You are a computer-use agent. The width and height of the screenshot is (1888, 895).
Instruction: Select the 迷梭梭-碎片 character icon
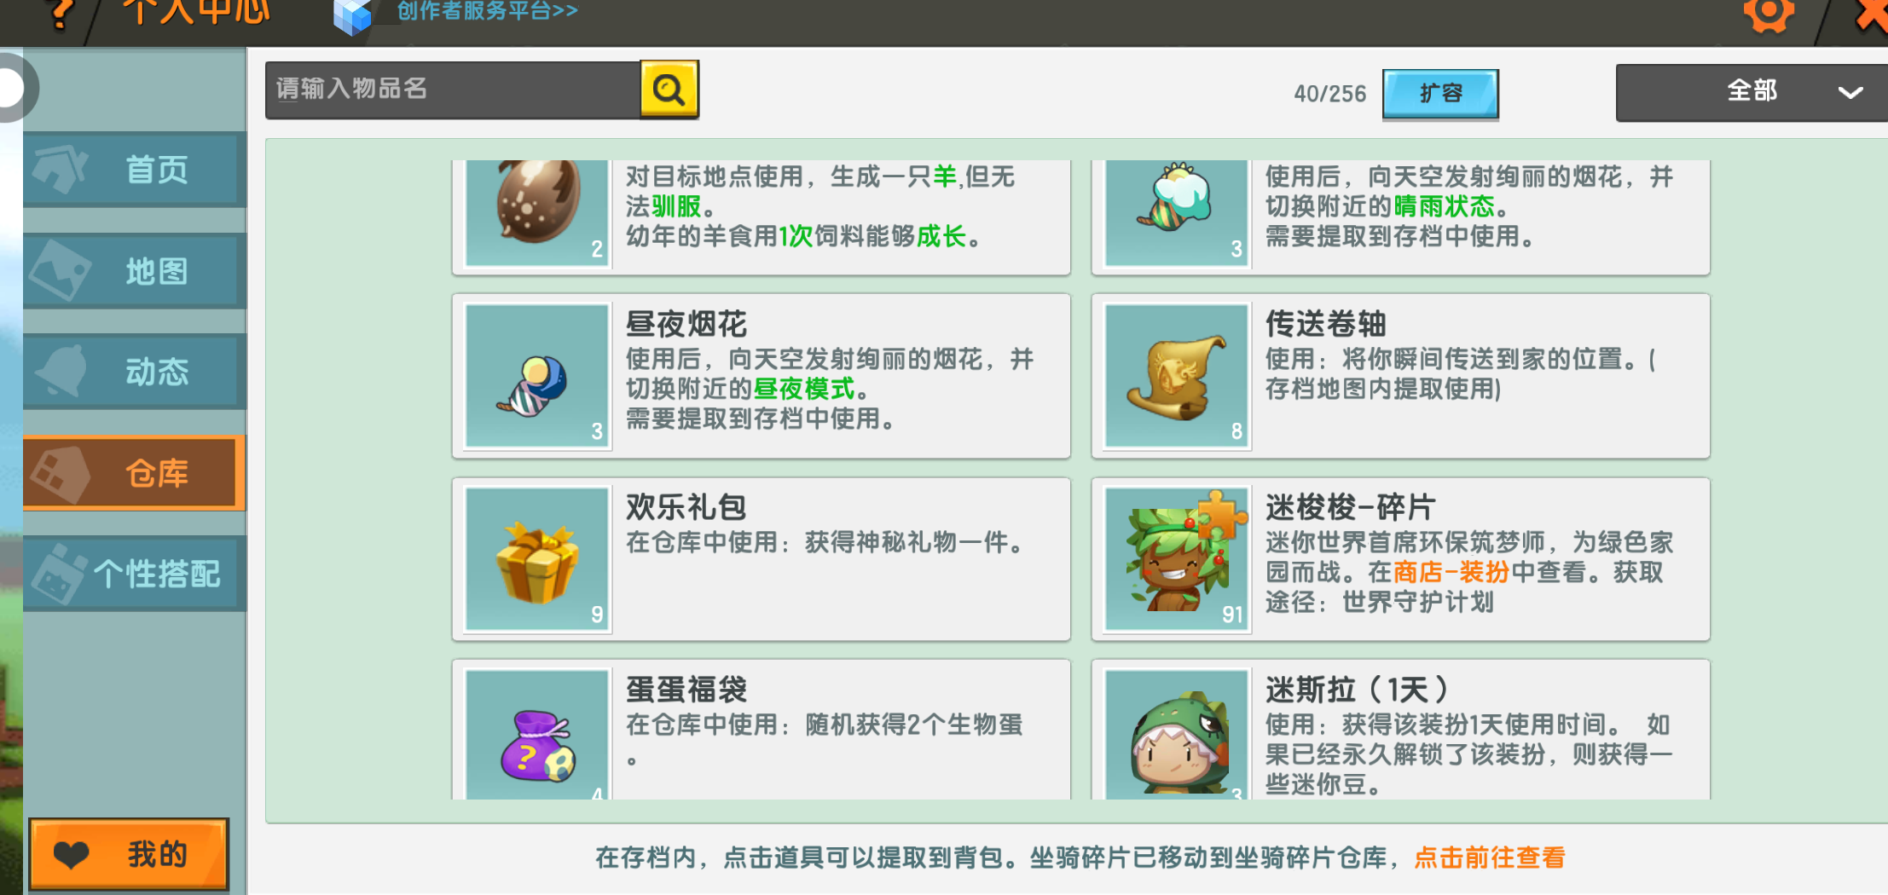1177,559
